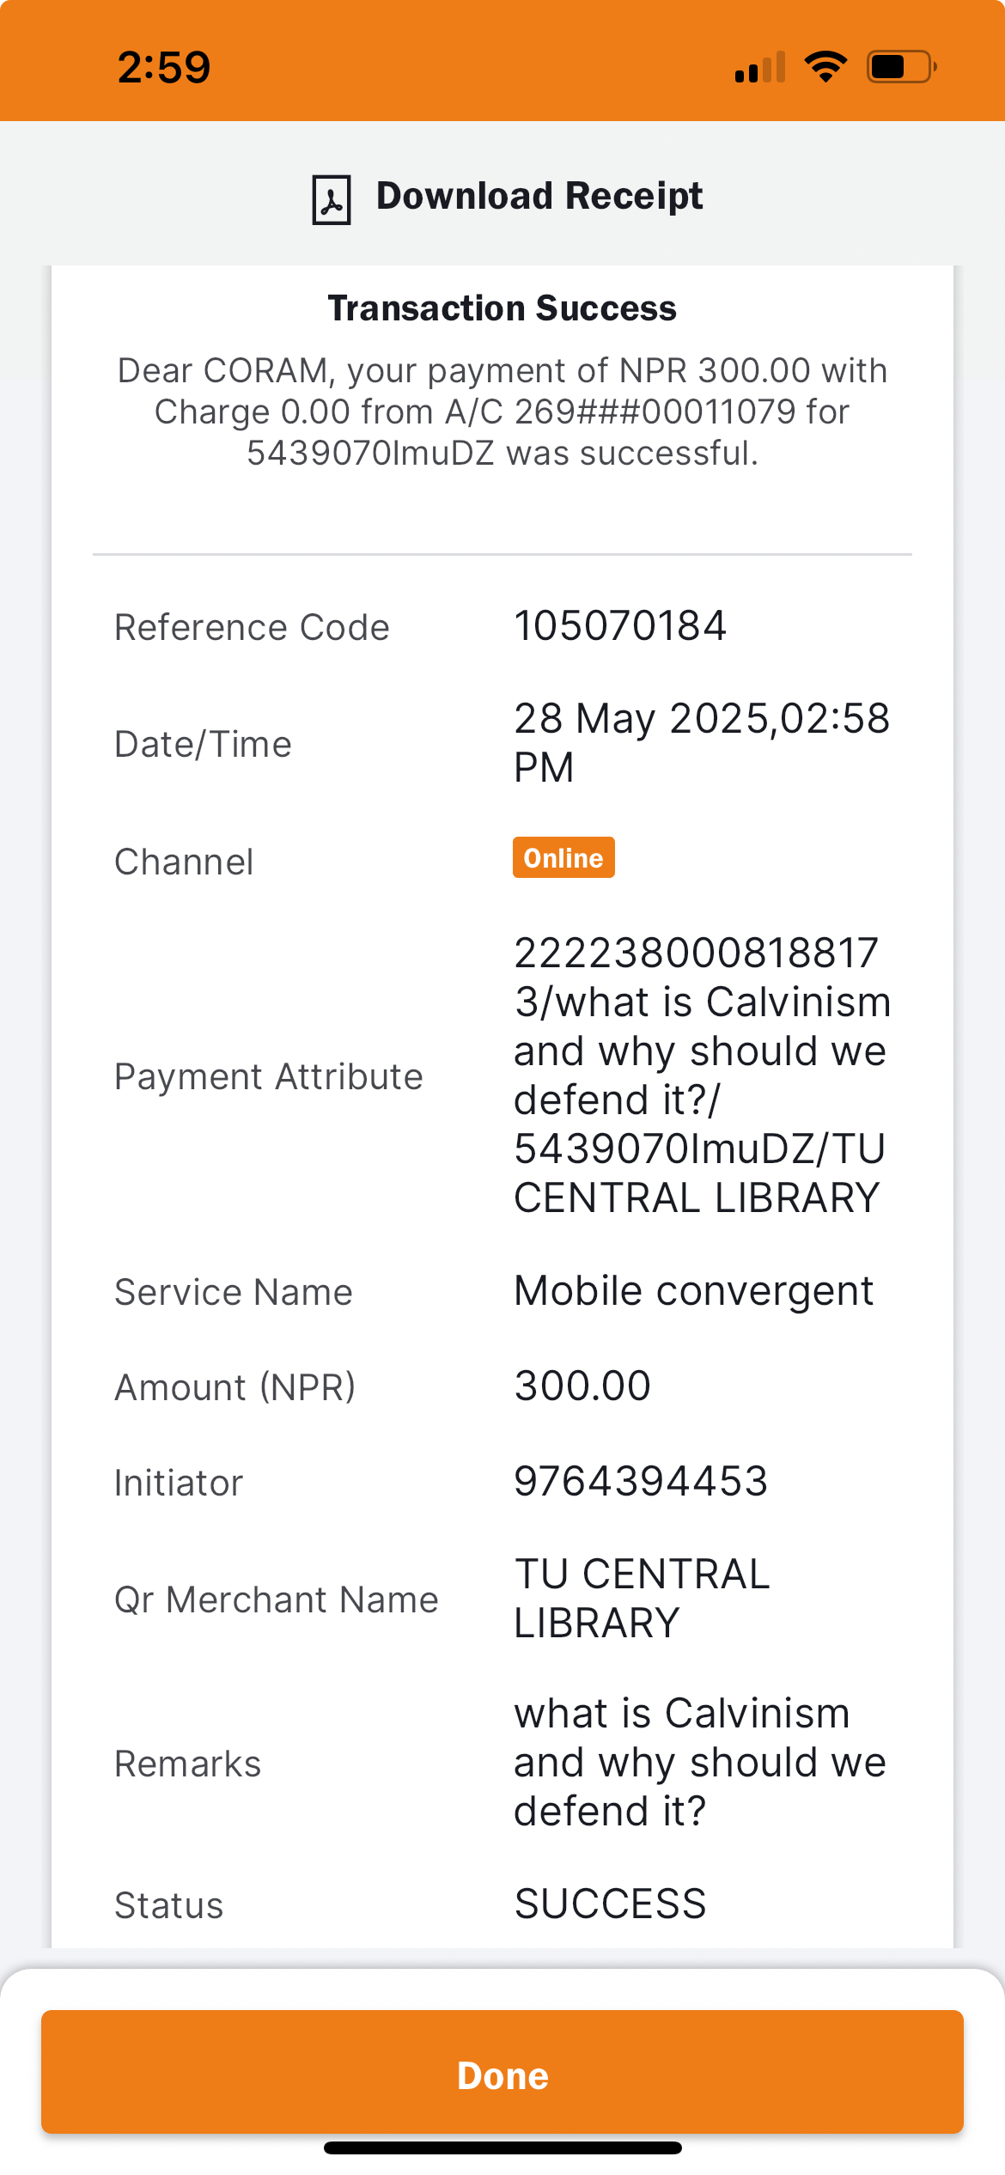Tap the initiator number 9764394453
This screenshot has height=2175, width=1005.
click(x=641, y=1481)
